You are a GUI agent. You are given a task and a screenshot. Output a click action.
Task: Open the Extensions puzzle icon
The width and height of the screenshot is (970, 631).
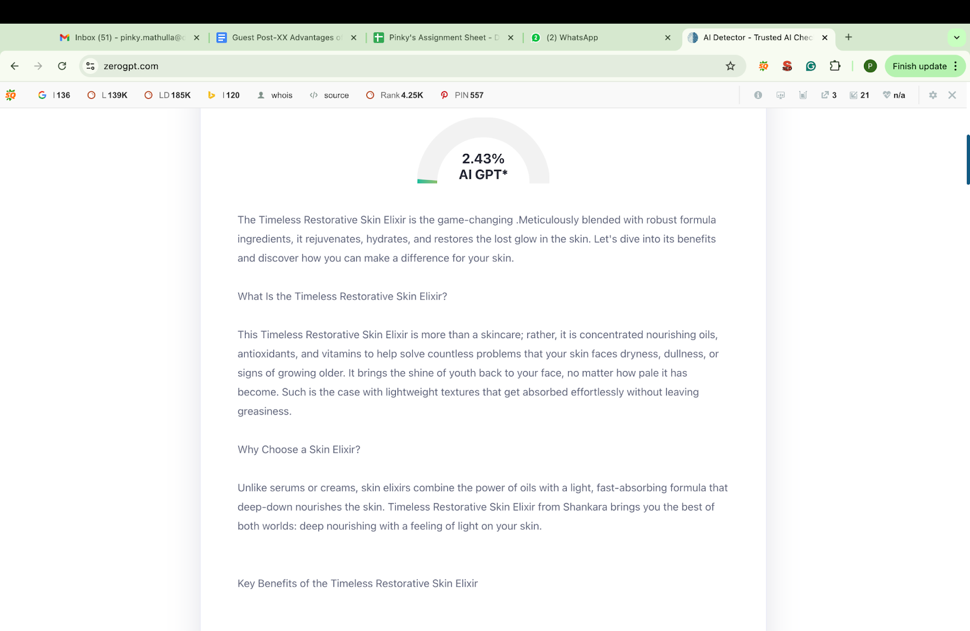pyautogui.click(x=835, y=66)
